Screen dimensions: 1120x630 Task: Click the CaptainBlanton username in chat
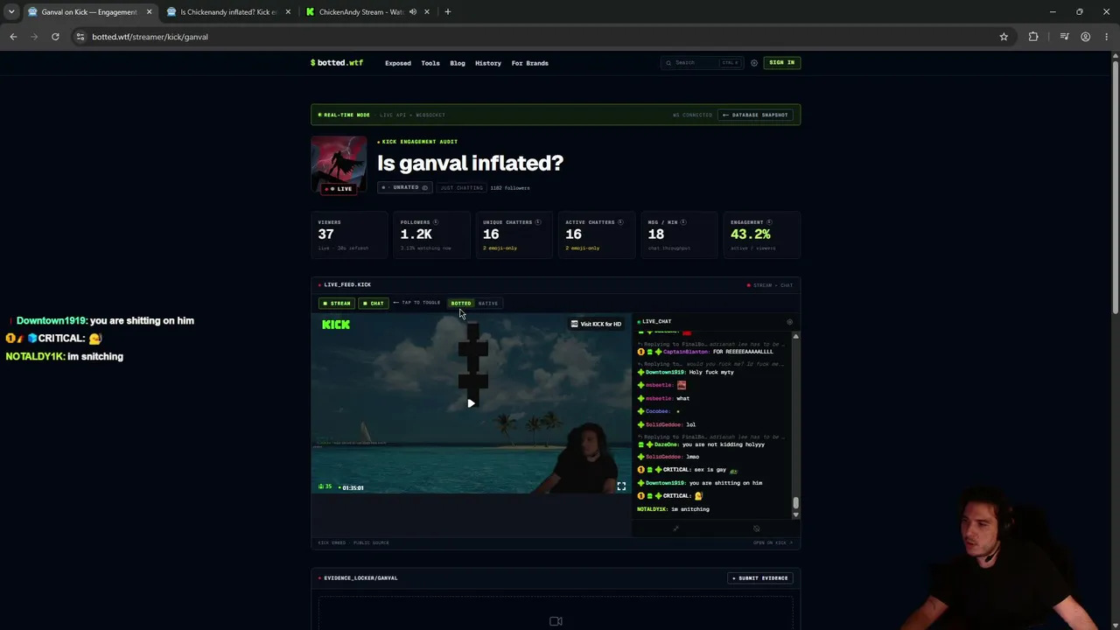686,352
